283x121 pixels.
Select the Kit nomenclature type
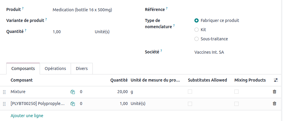coord(197,30)
